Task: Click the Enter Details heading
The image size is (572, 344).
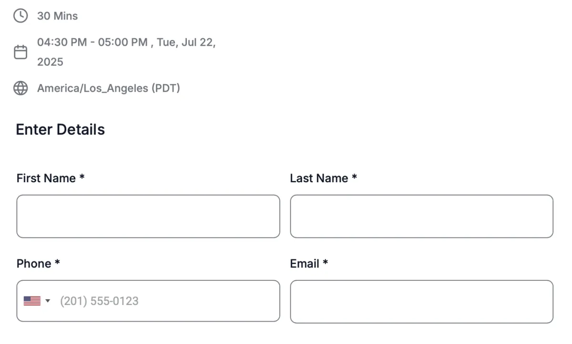Action: click(61, 129)
